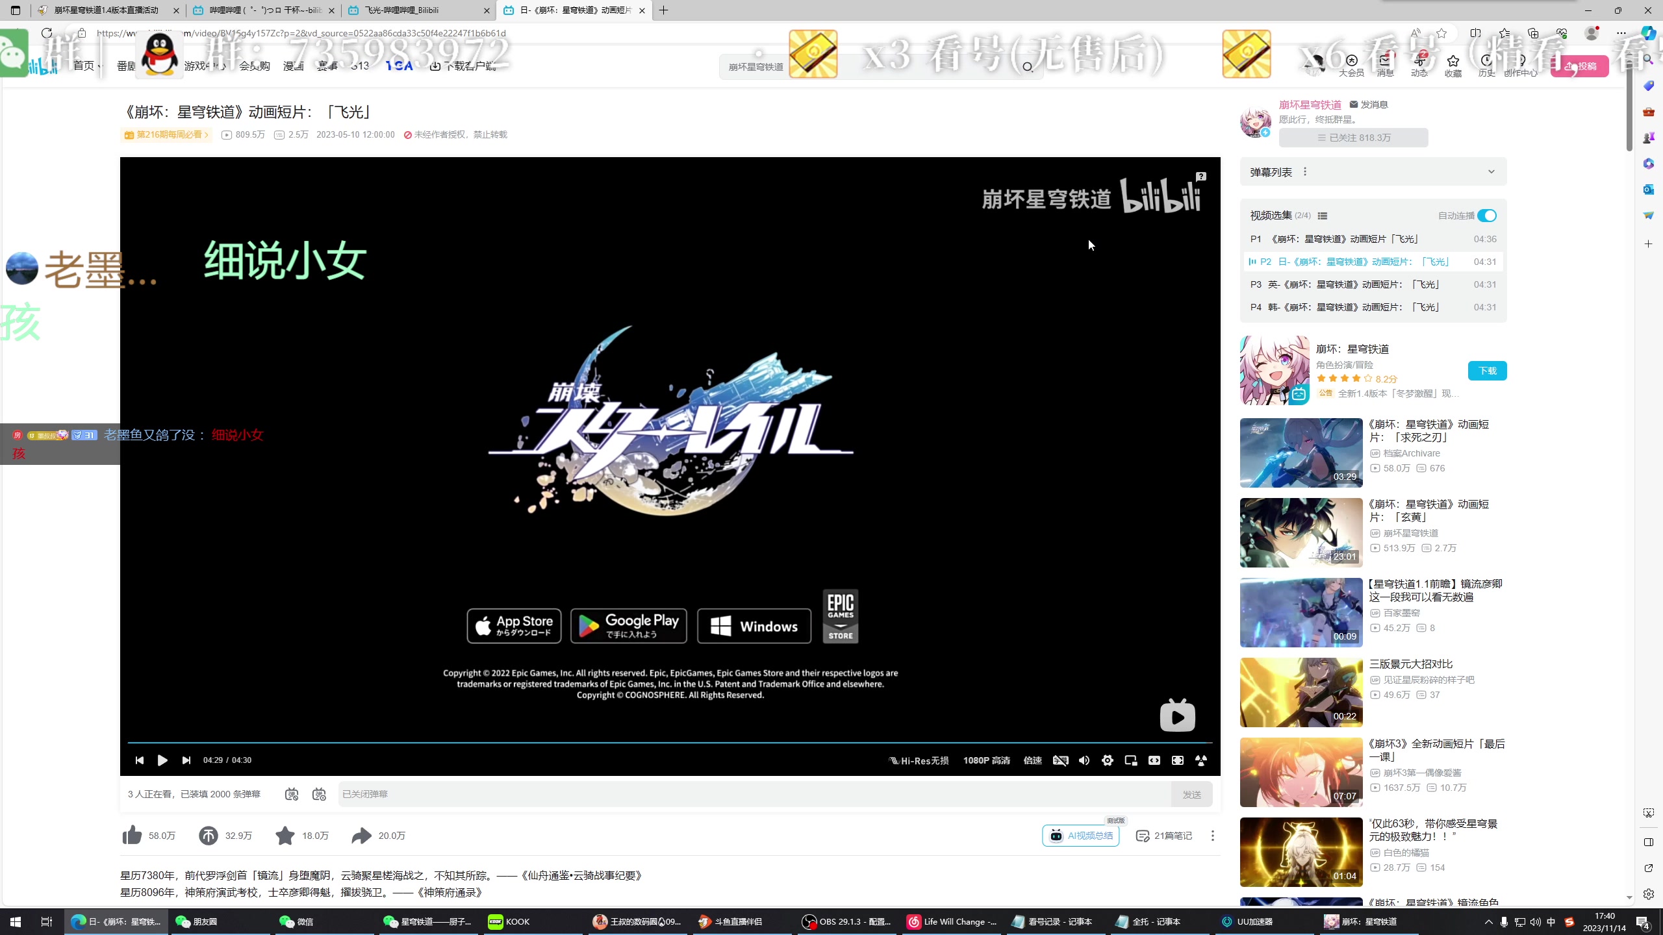The image size is (1663, 935).
Task: Open 第216期每周必看 badge link
Action: (167, 134)
